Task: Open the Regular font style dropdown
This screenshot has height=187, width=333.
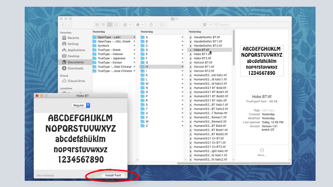Action: [81, 105]
